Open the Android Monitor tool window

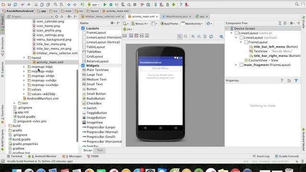click(x=42, y=156)
